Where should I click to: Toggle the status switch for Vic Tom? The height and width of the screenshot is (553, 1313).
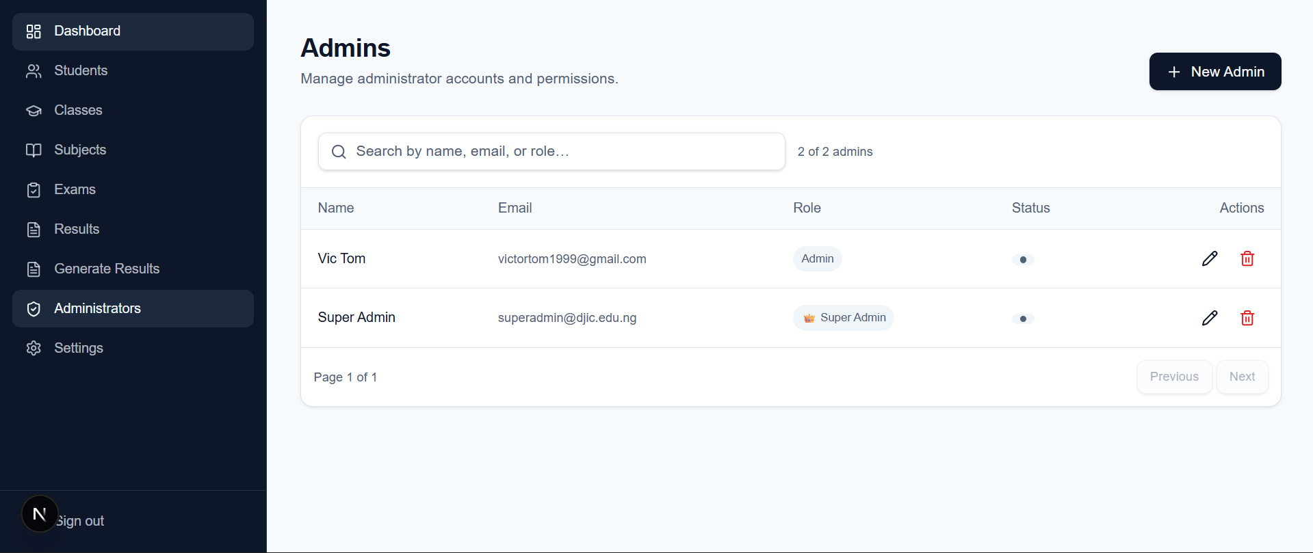(1023, 260)
